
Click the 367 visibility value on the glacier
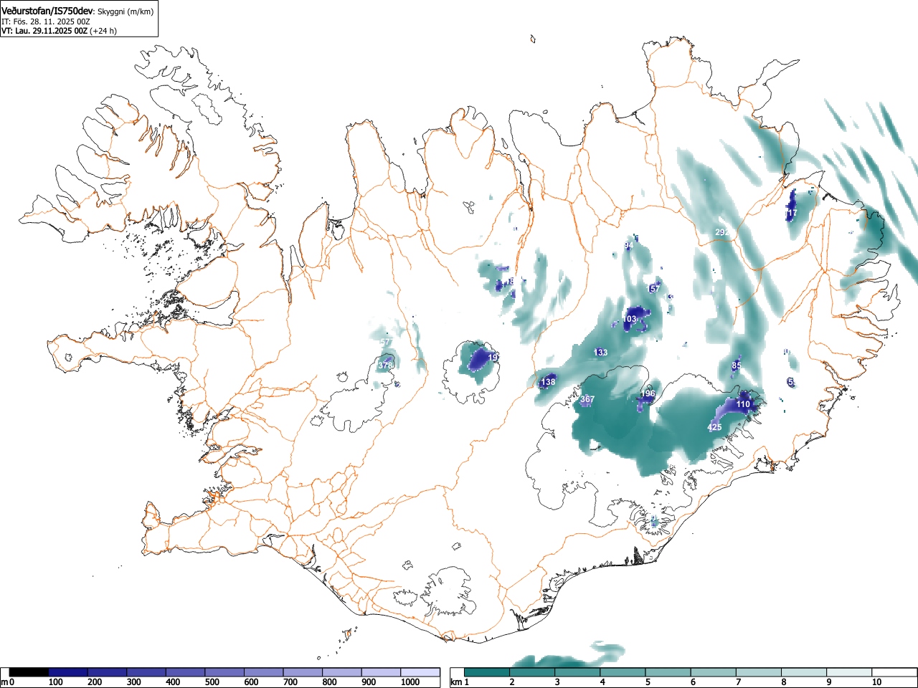point(587,400)
